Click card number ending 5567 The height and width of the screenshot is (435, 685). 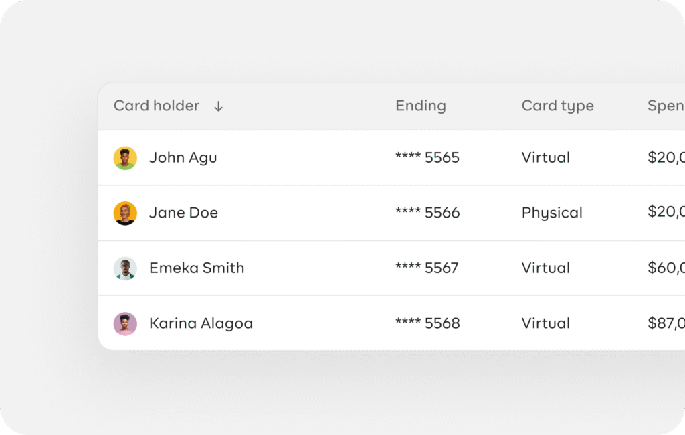[427, 268]
